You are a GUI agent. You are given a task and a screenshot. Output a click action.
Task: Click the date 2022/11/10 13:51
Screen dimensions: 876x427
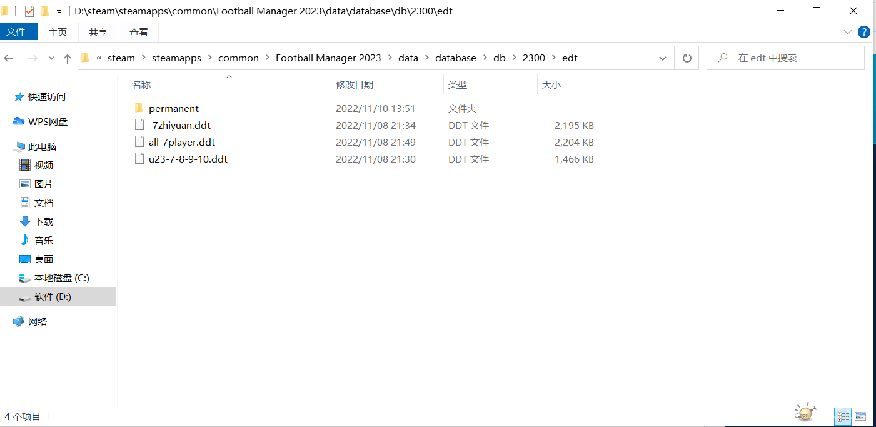[376, 108]
